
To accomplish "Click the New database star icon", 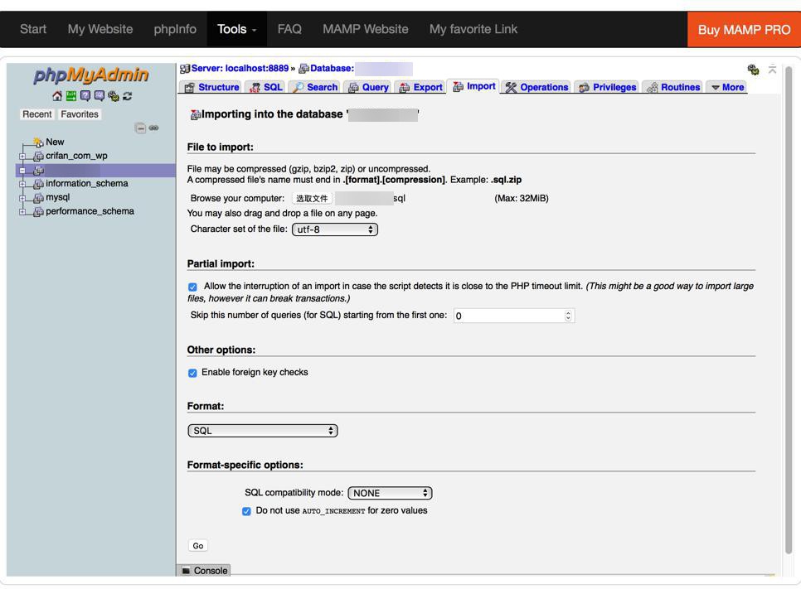I will point(38,142).
